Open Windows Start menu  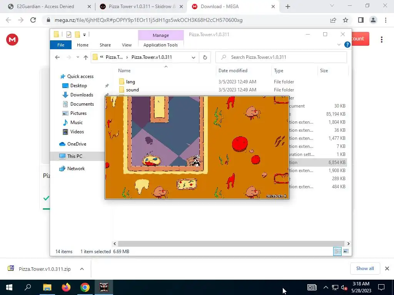pos(9,287)
